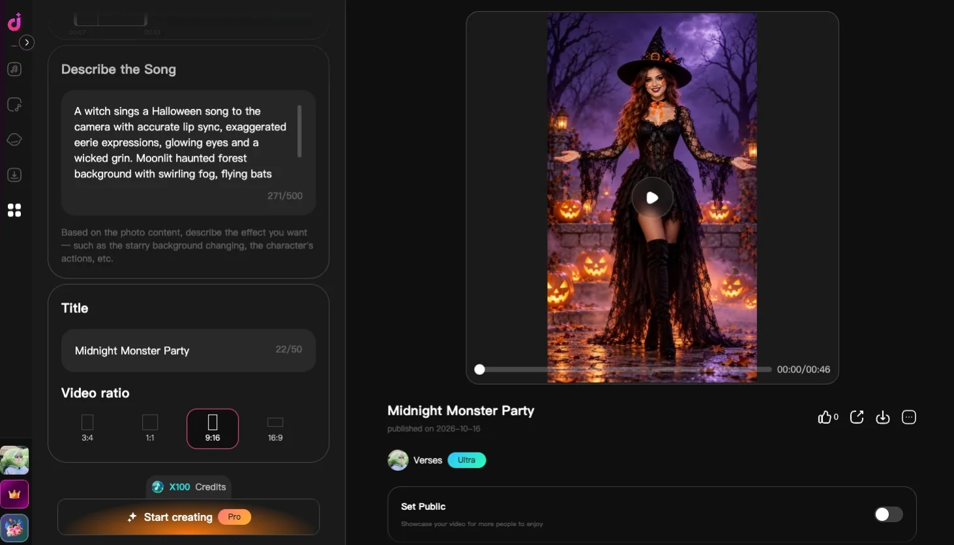Click the crown membership icon
Screen dimensions: 954x545
(14, 494)
